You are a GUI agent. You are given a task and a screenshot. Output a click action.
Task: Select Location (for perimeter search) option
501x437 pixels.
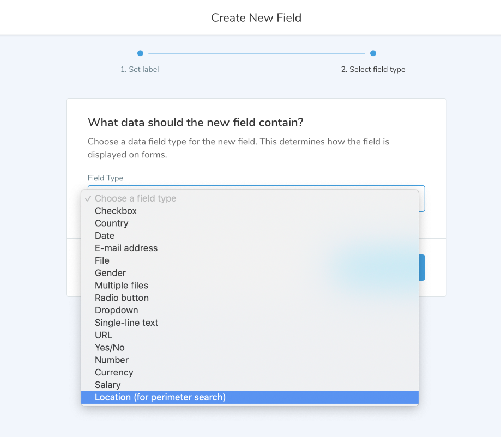pos(160,397)
